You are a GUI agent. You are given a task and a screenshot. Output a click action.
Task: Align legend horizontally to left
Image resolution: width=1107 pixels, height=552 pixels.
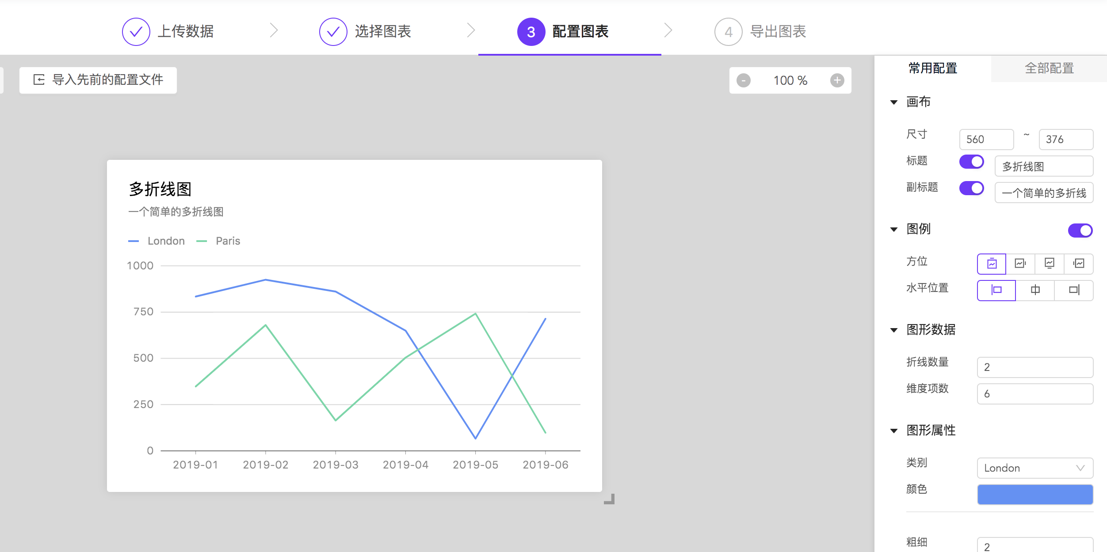[996, 290]
